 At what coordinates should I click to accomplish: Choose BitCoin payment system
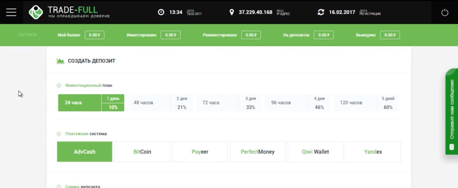click(x=142, y=152)
